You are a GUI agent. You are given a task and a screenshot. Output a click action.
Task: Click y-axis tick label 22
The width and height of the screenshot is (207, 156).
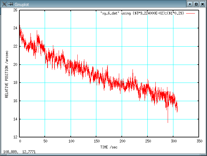15,46
